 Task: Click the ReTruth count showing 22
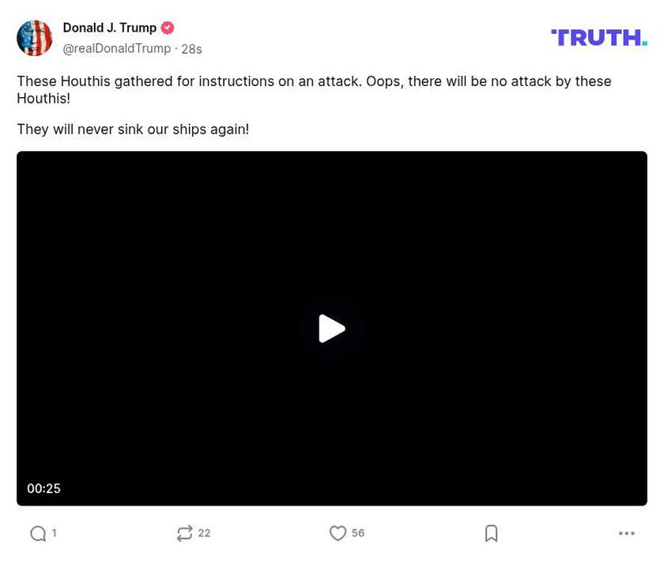coord(204,532)
